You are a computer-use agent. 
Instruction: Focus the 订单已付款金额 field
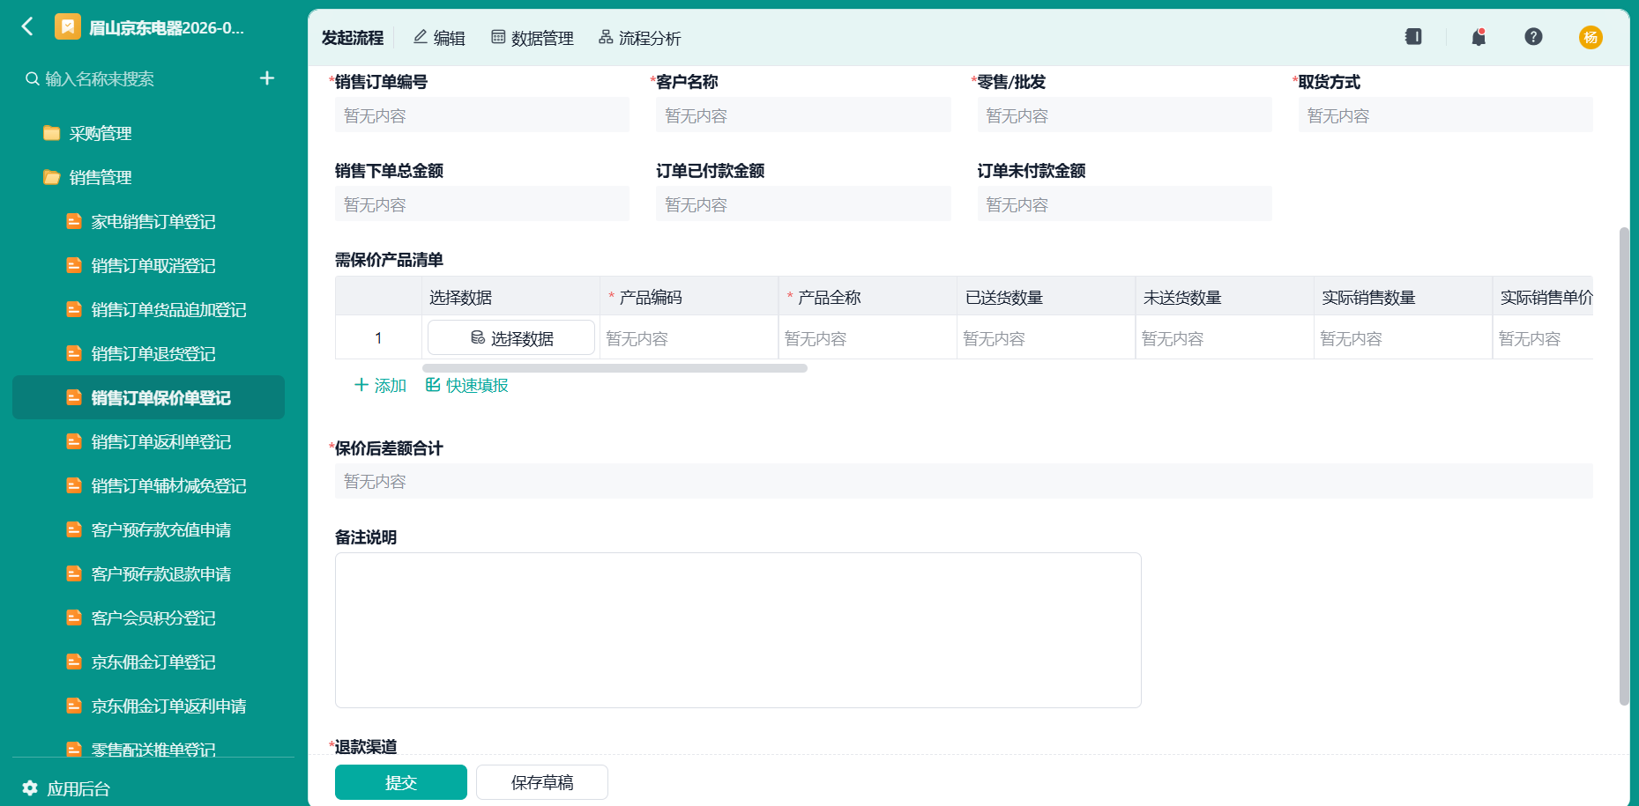point(803,204)
